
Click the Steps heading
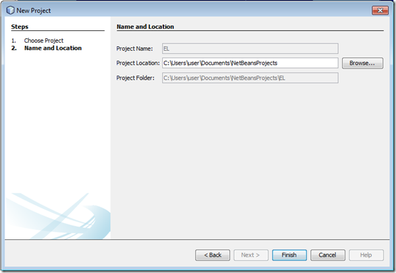[20, 27]
